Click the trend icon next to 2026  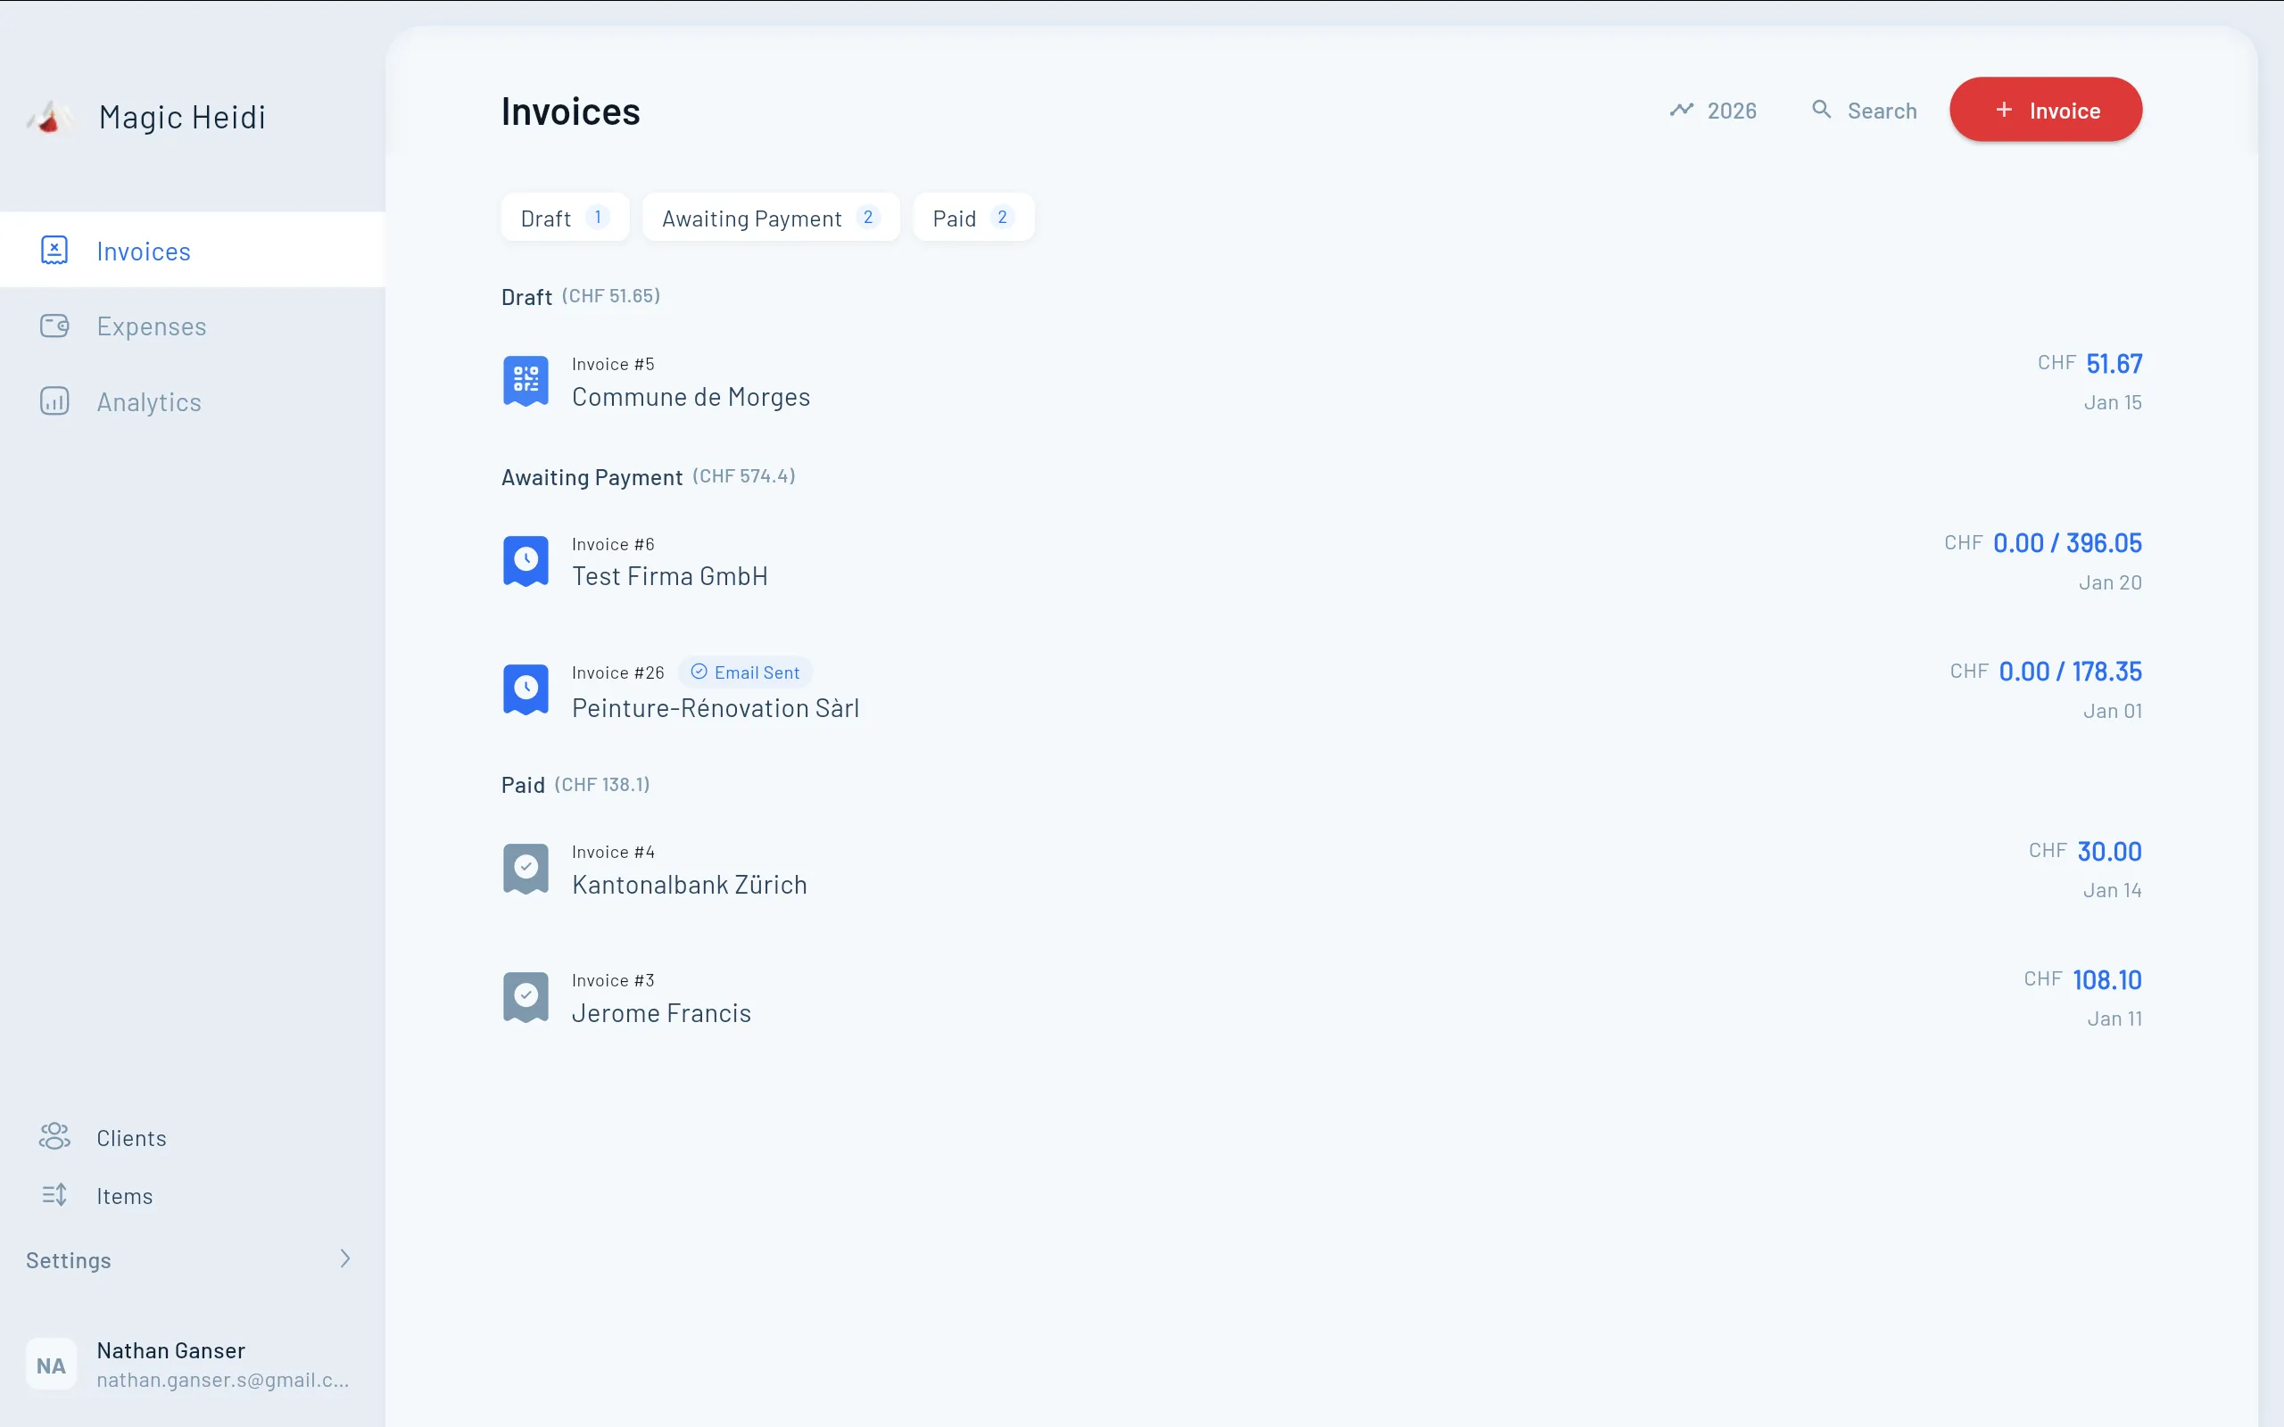pyautogui.click(x=1683, y=110)
